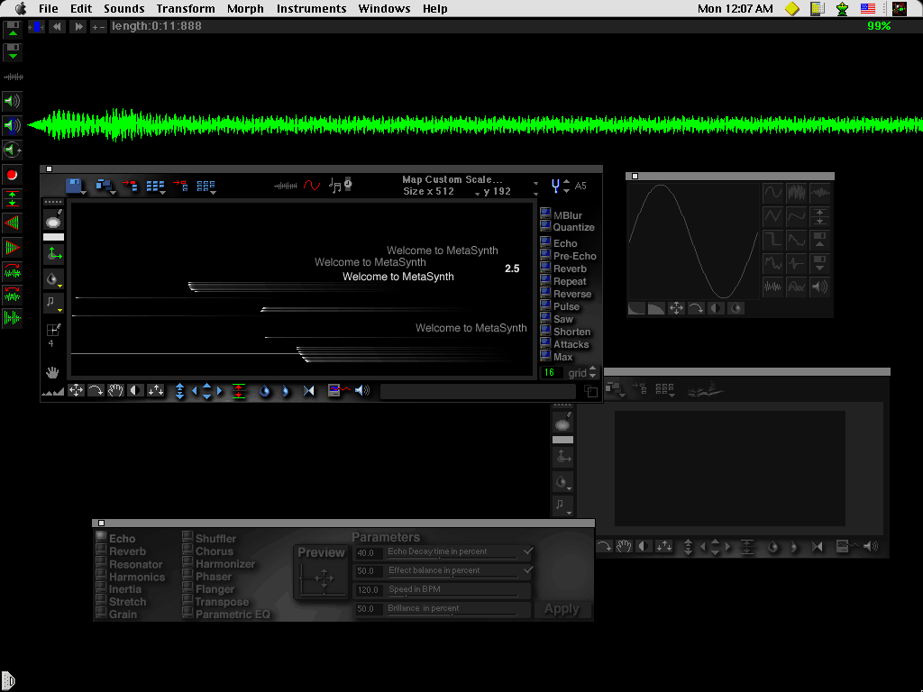923x692 pixels.
Task: Open the Instruments menu
Action: pyautogui.click(x=311, y=8)
